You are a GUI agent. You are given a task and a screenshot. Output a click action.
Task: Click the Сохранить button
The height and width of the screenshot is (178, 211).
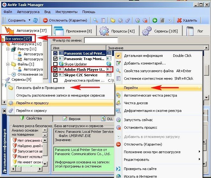coord(17,20)
